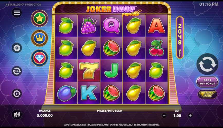
Task: Unmute the sound speaker icon
Action: (x=17, y=114)
